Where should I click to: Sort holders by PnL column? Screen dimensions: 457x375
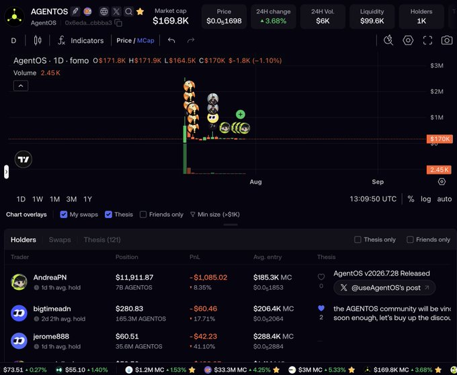(x=195, y=257)
